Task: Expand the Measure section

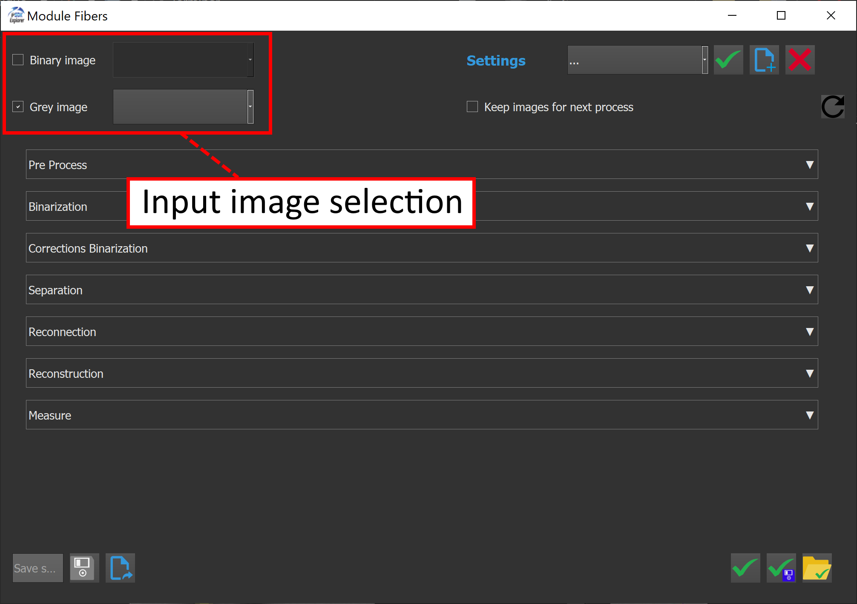Action: (x=422, y=415)
